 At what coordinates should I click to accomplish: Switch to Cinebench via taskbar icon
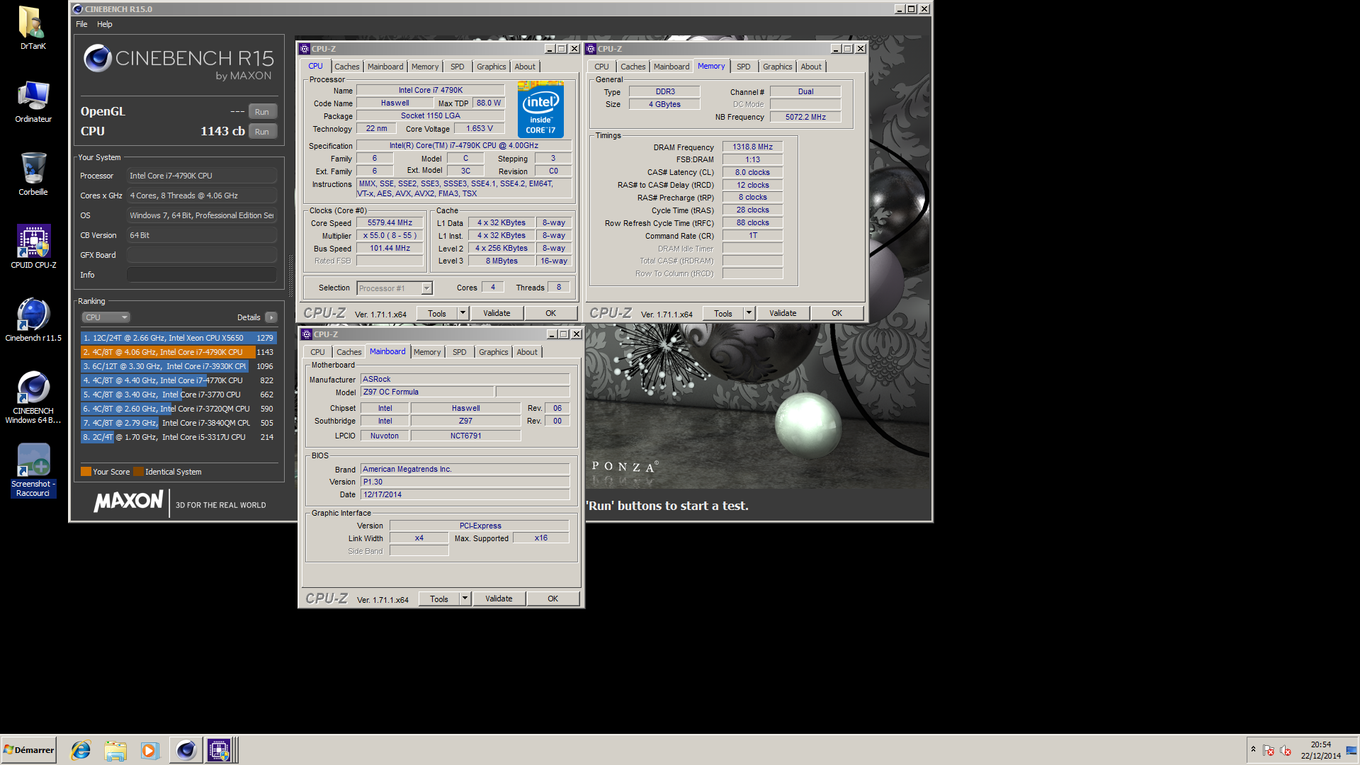[x=186, y=750]
